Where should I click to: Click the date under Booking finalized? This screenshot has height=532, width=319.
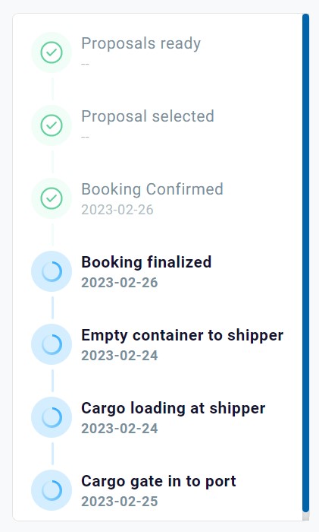[120, 283]
